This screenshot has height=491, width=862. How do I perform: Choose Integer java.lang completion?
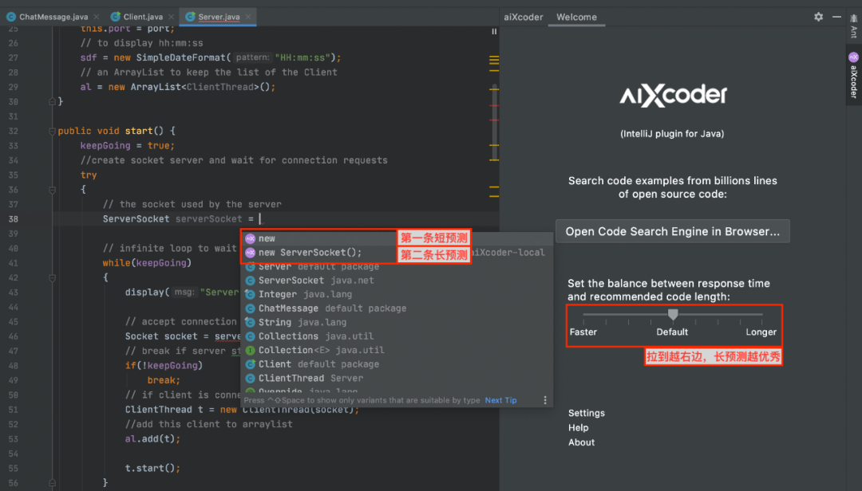pyautogui.click(x=397, y=294)
